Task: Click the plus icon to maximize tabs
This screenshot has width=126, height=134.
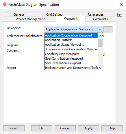Action: (x=120, y=15)
